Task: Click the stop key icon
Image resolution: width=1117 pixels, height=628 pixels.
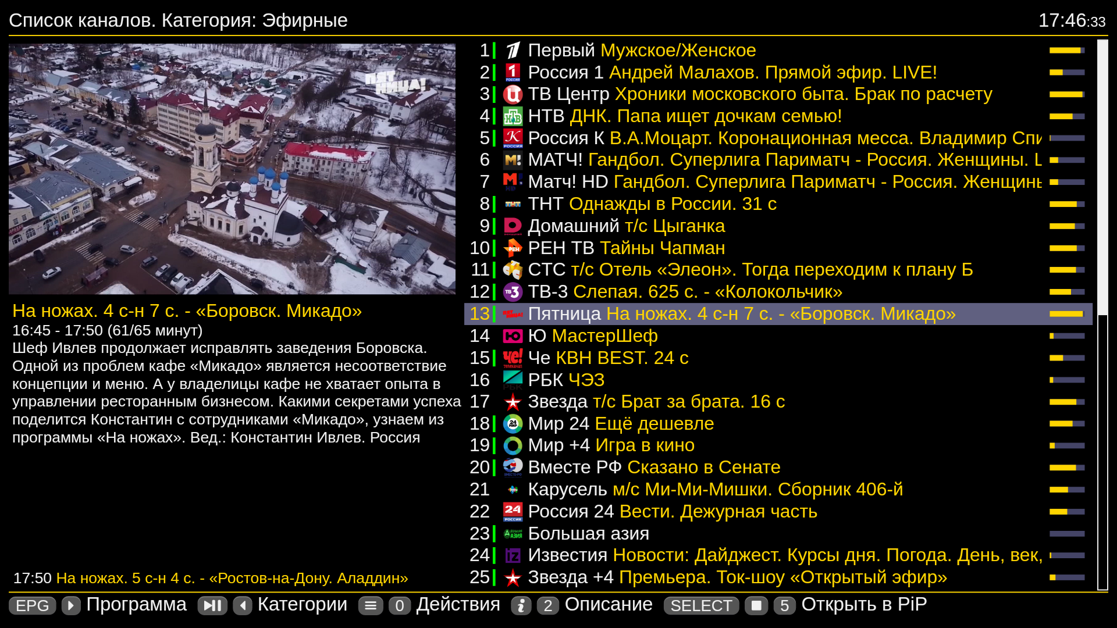Action: tap(756, 605)
